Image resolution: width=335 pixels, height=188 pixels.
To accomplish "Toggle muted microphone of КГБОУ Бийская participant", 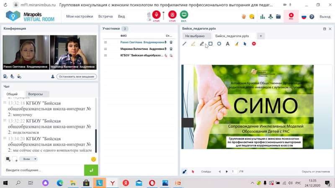I will (165, 56).
